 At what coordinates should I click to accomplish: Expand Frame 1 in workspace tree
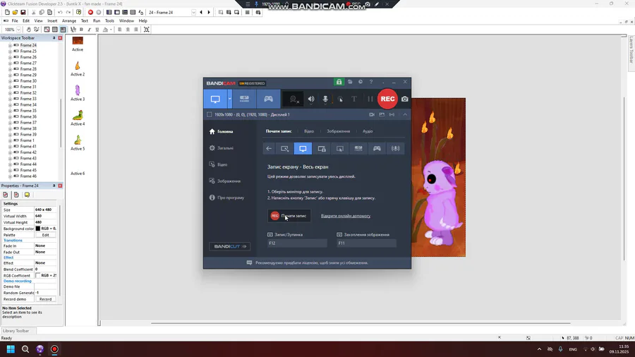(x=10, y=140)
